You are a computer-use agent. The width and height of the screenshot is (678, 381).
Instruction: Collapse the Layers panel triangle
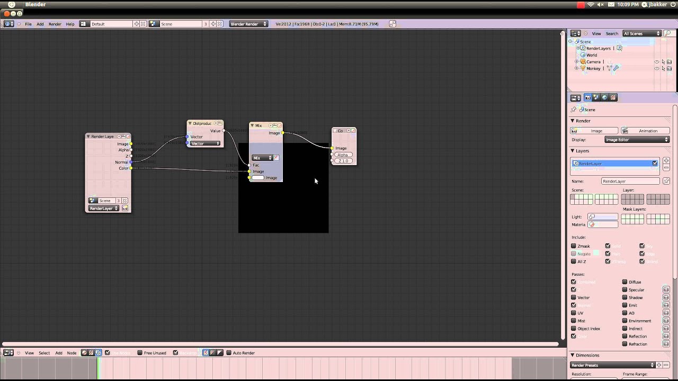573,151
